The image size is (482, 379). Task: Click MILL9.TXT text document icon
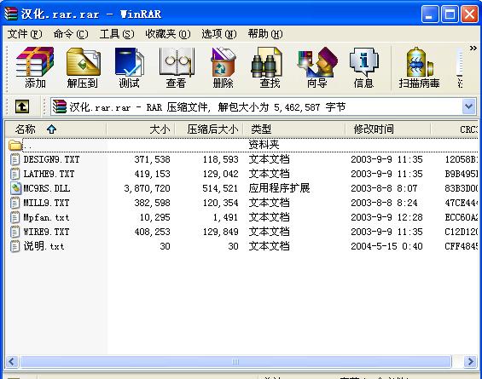(x=15, y=203)
